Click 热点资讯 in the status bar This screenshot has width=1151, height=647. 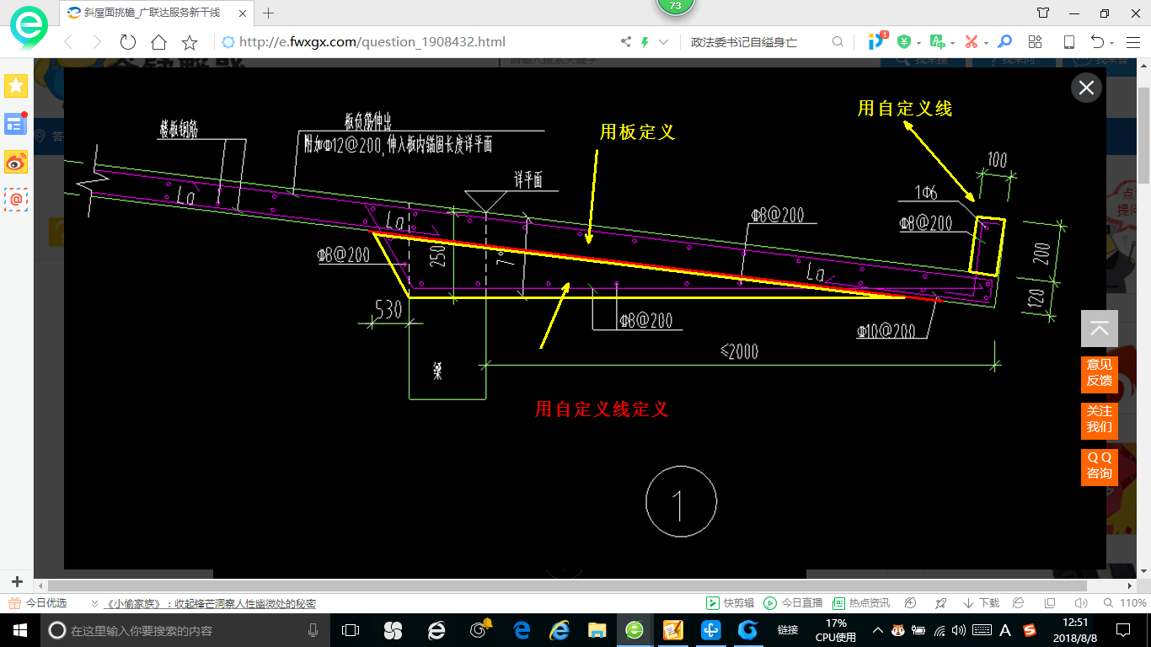860,603
